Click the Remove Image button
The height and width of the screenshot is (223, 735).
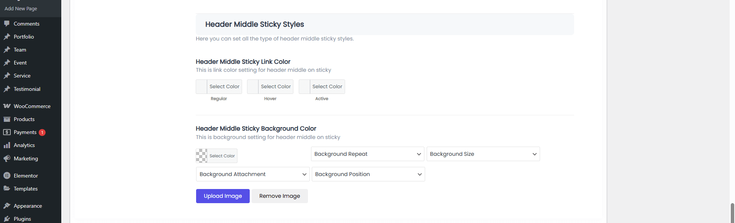coord(280,196)
